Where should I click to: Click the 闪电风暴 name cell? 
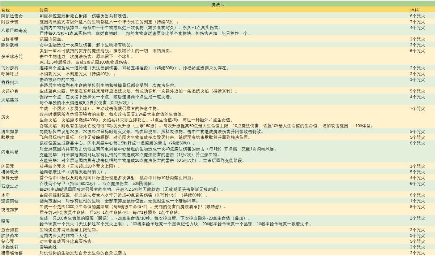click(10, 152)
